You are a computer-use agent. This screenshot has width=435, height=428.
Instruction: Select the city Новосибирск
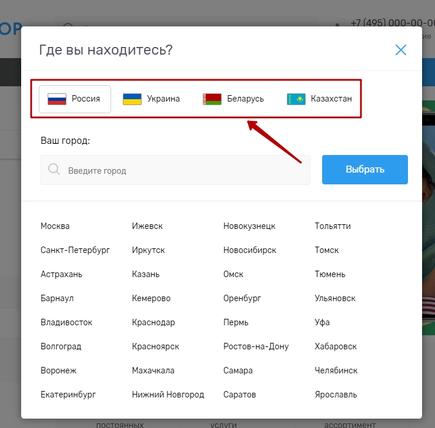pos(250,250)
